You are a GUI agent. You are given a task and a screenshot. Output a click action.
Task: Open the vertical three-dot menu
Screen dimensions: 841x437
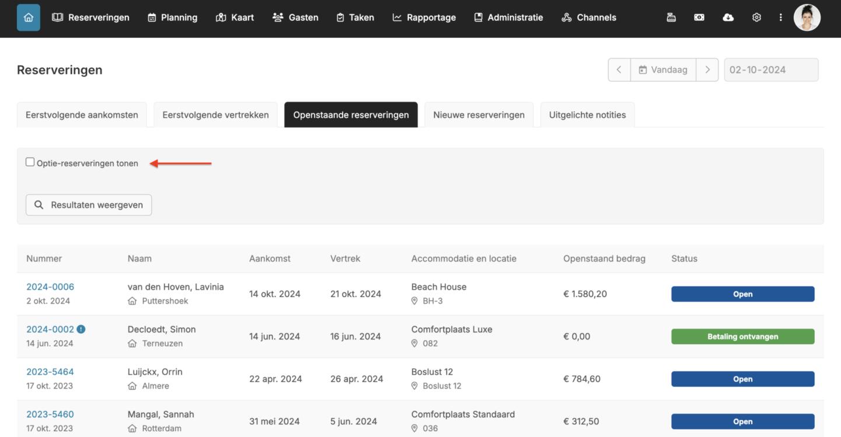(780, 18)
